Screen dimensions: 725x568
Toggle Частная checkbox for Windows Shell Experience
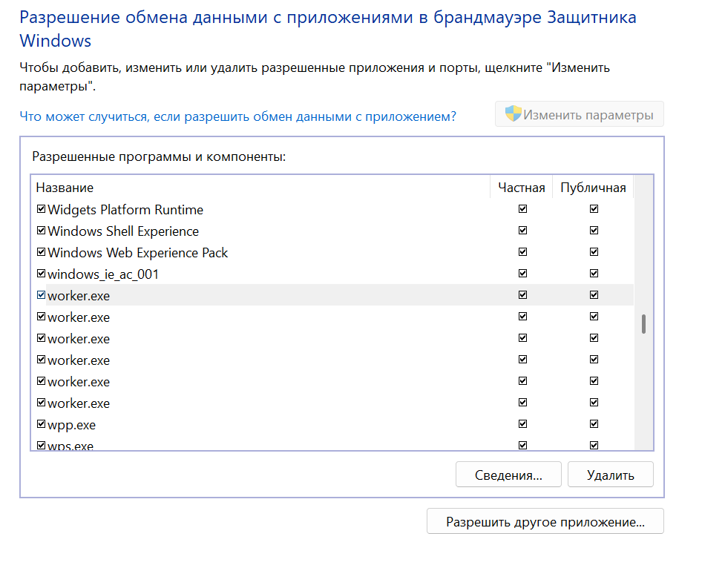(x=522, y=230)
